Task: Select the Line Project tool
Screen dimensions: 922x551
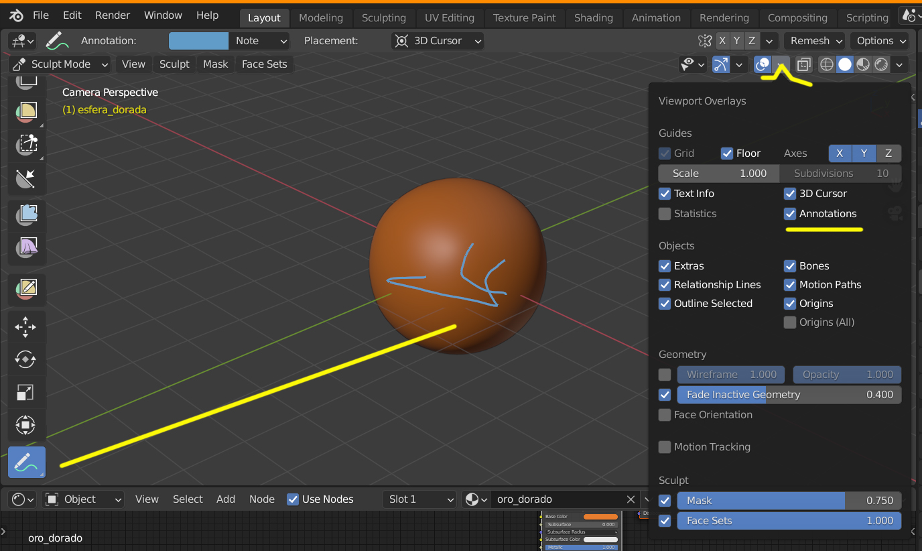Action: coord(27,178)
